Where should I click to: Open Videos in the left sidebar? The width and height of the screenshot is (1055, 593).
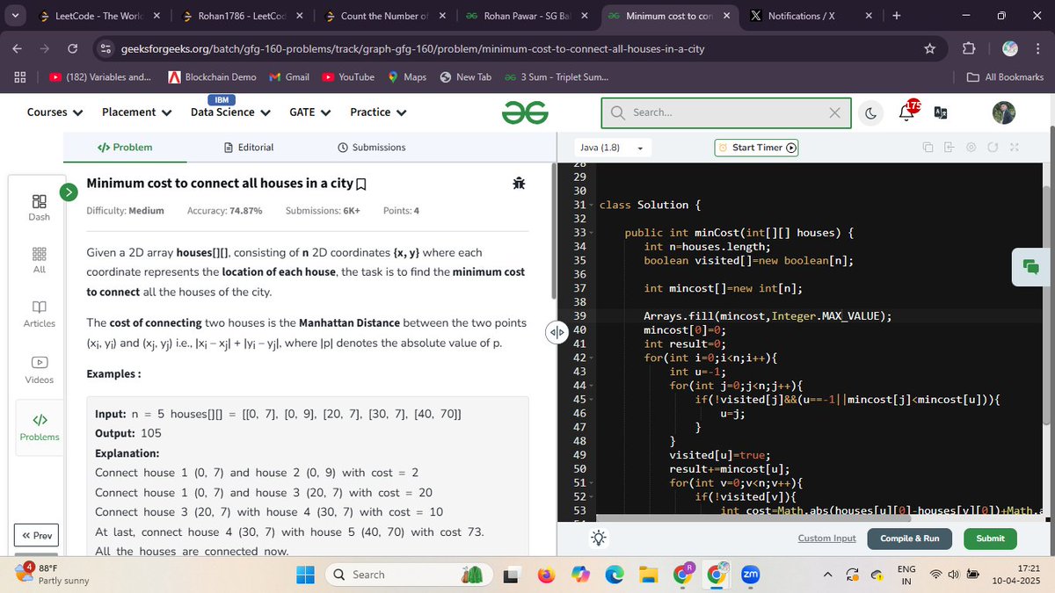(39, 371)
